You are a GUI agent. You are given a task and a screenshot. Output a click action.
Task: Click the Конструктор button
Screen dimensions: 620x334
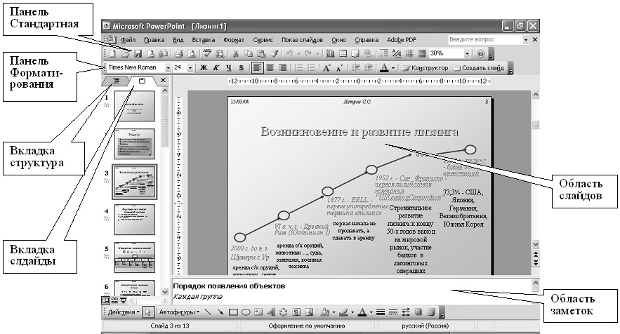click(x=425, y=68)
